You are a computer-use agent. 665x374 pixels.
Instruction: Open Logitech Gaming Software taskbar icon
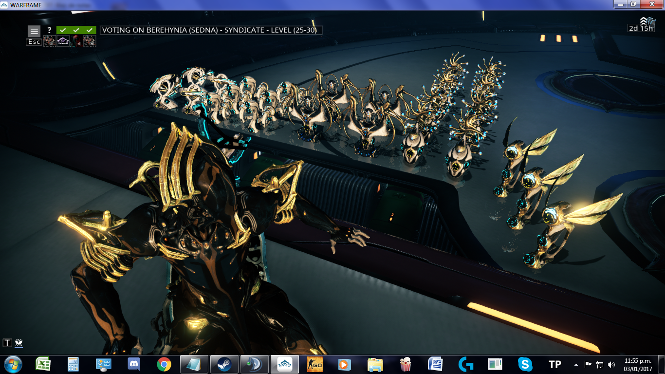[x=465, y=364]
